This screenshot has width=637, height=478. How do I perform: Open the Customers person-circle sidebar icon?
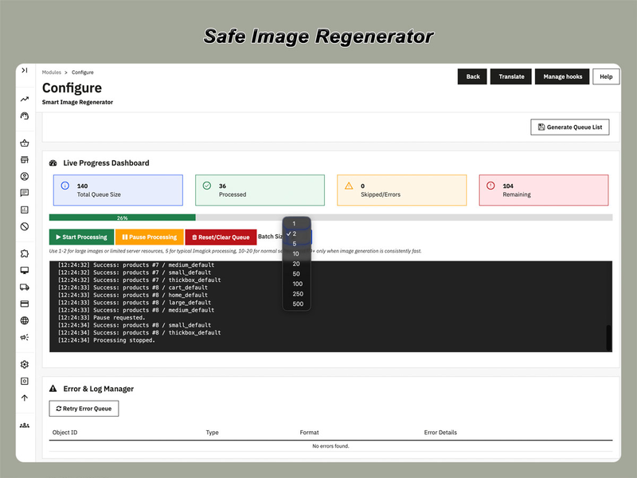coord(25,176)
